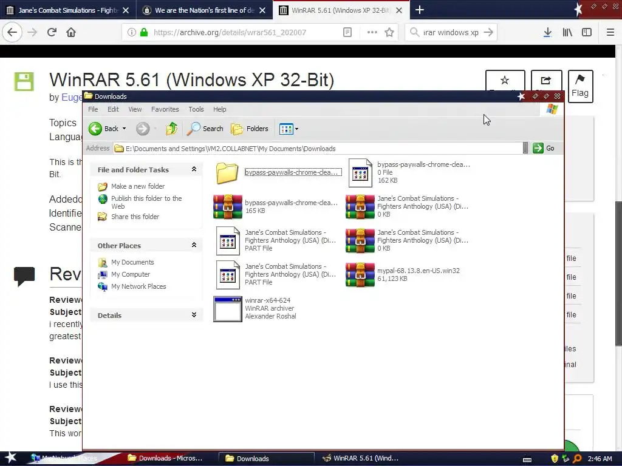Click Publish this folder to the Web
The width and height of the screenshot is (622, 466).
click(146, 202)
